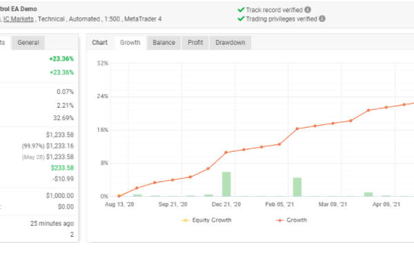414x254 pixels.
Task: Open the IC Markets broker link
Action: point(19,19)
